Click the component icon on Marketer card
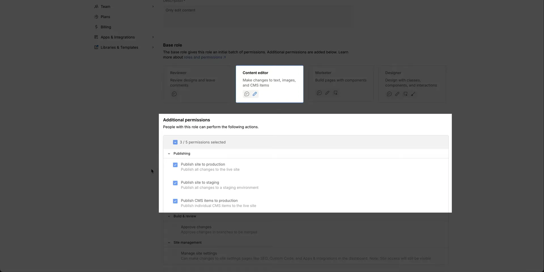 click(335, 93)
